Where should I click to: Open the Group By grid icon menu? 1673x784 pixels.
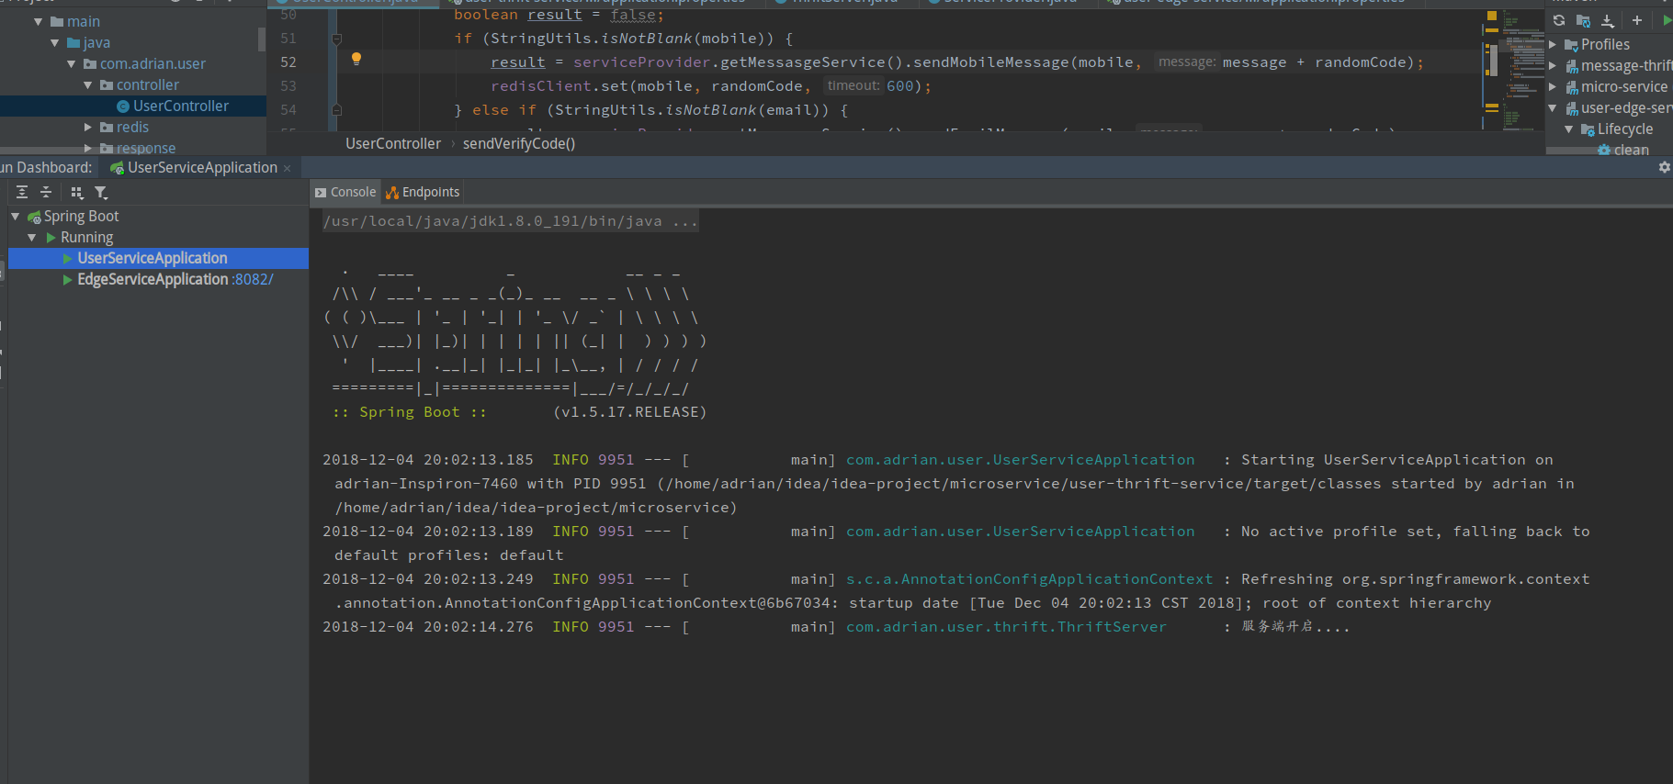[77, 192]
